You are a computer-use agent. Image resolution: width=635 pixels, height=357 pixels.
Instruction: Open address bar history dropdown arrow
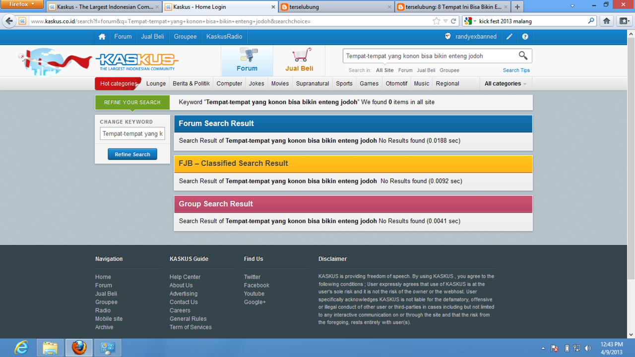coord(445,21)
